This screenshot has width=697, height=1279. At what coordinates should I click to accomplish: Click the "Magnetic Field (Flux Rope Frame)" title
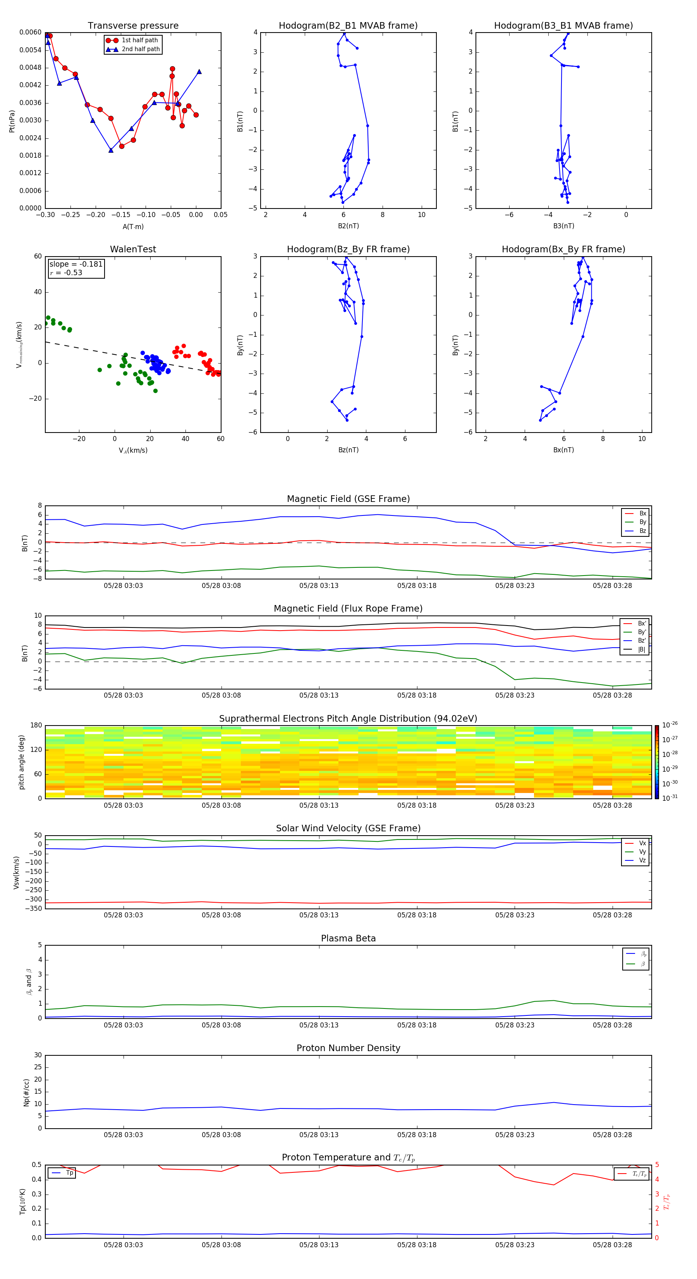[348, 609]
